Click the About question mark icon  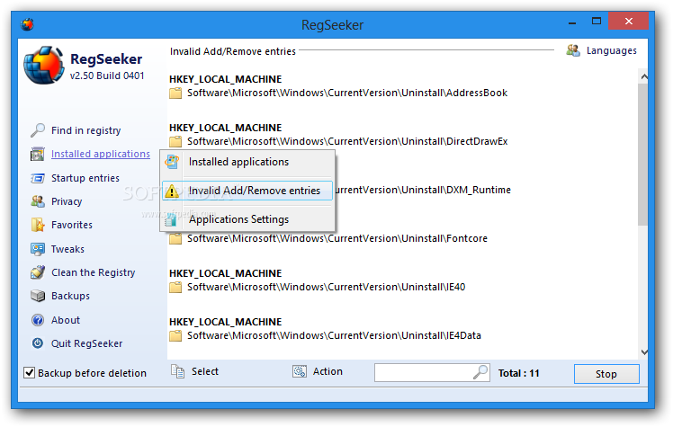(x=38, y=320)
